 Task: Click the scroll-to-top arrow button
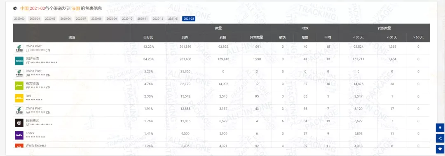pyautogui.click(x=440, y=128)
